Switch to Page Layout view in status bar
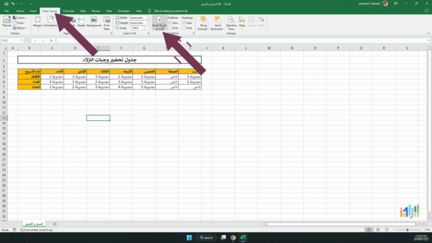 tap(378, 230)
